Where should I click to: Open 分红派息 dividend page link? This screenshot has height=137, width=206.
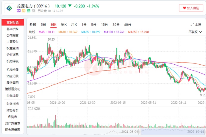(13, 55)
